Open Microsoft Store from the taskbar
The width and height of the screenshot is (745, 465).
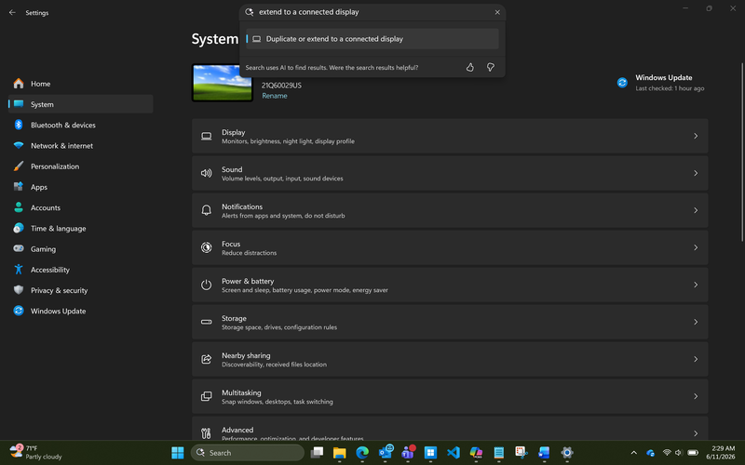tap(430, 453)
